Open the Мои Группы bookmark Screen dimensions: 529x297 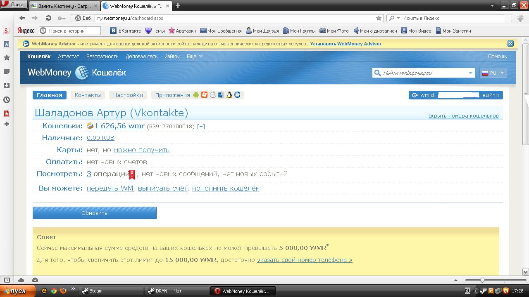299,31
